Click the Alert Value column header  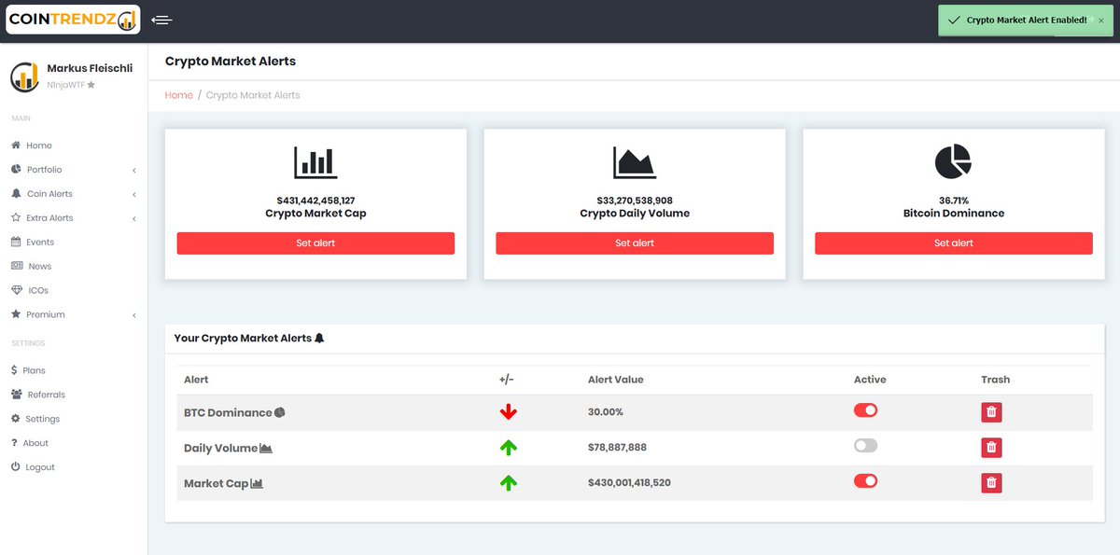616,380
